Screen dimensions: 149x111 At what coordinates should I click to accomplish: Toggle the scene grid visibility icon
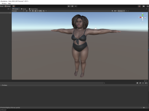pos(44,11)
